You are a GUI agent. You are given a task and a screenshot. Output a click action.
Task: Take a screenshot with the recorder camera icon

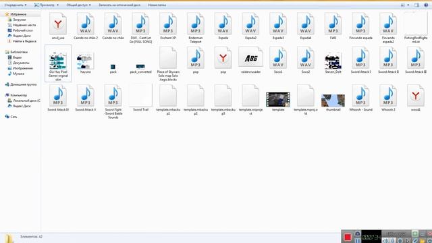click(357, 234)
